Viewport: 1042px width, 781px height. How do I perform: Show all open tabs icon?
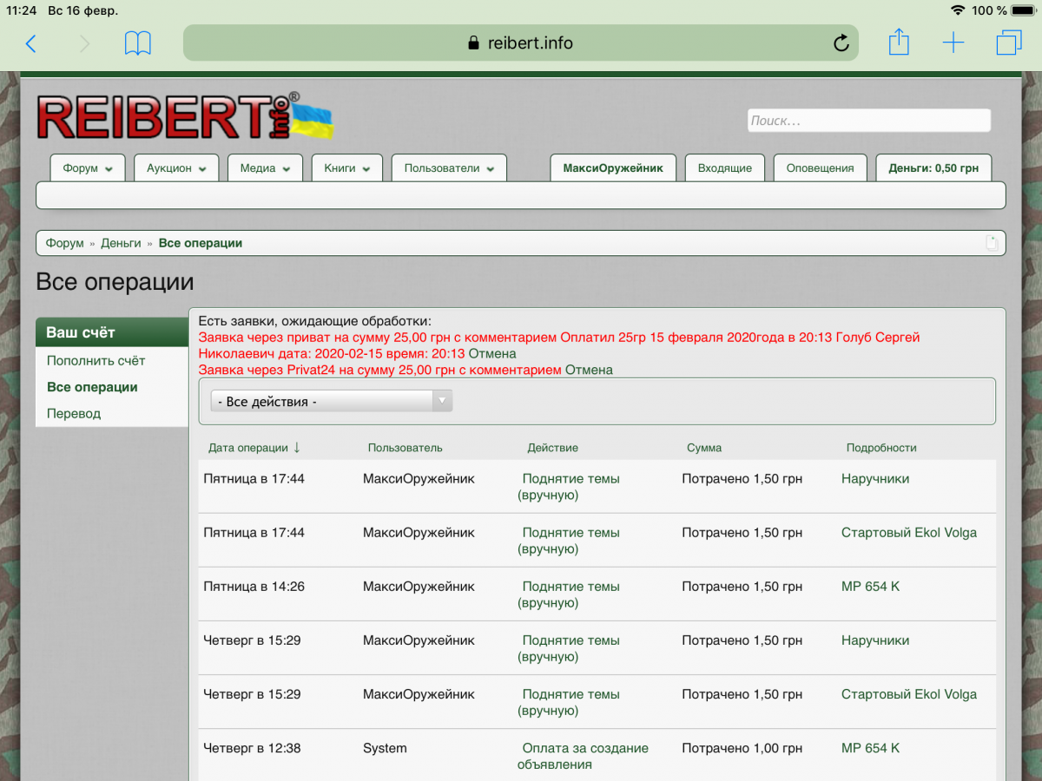1008,43
